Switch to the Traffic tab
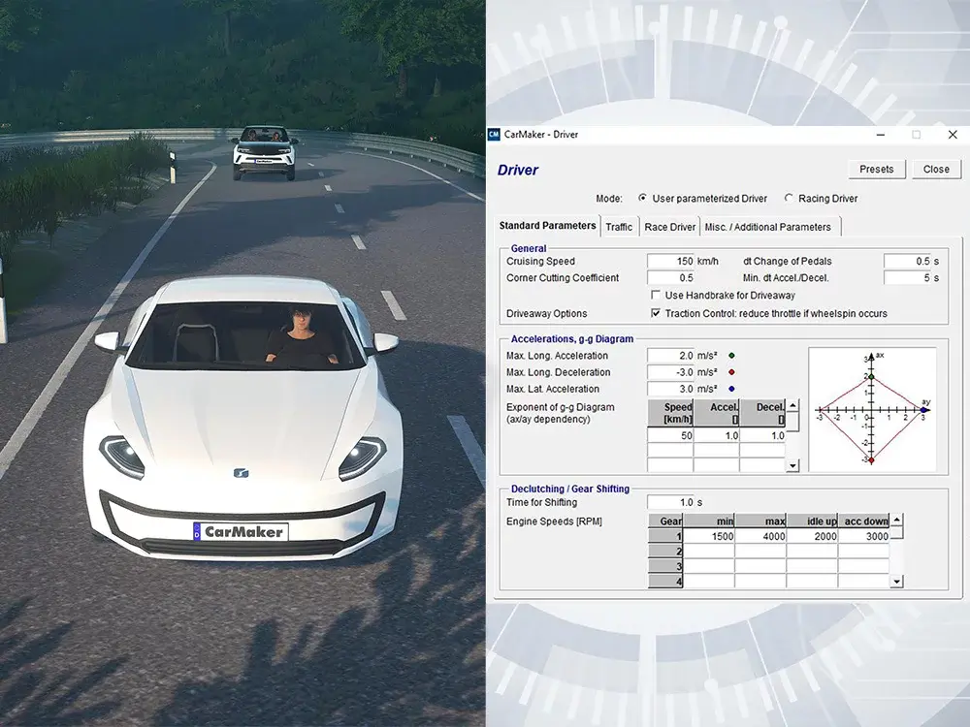 pyautogui.click(x=620, y=226)
